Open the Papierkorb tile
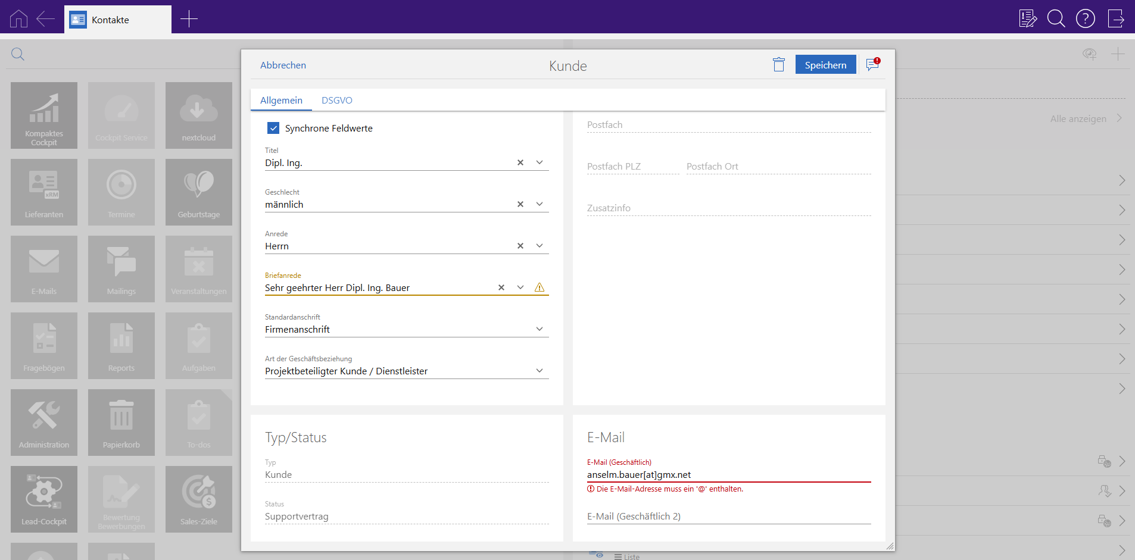This screenshot has height=560, width=1135. coord(121,423)
